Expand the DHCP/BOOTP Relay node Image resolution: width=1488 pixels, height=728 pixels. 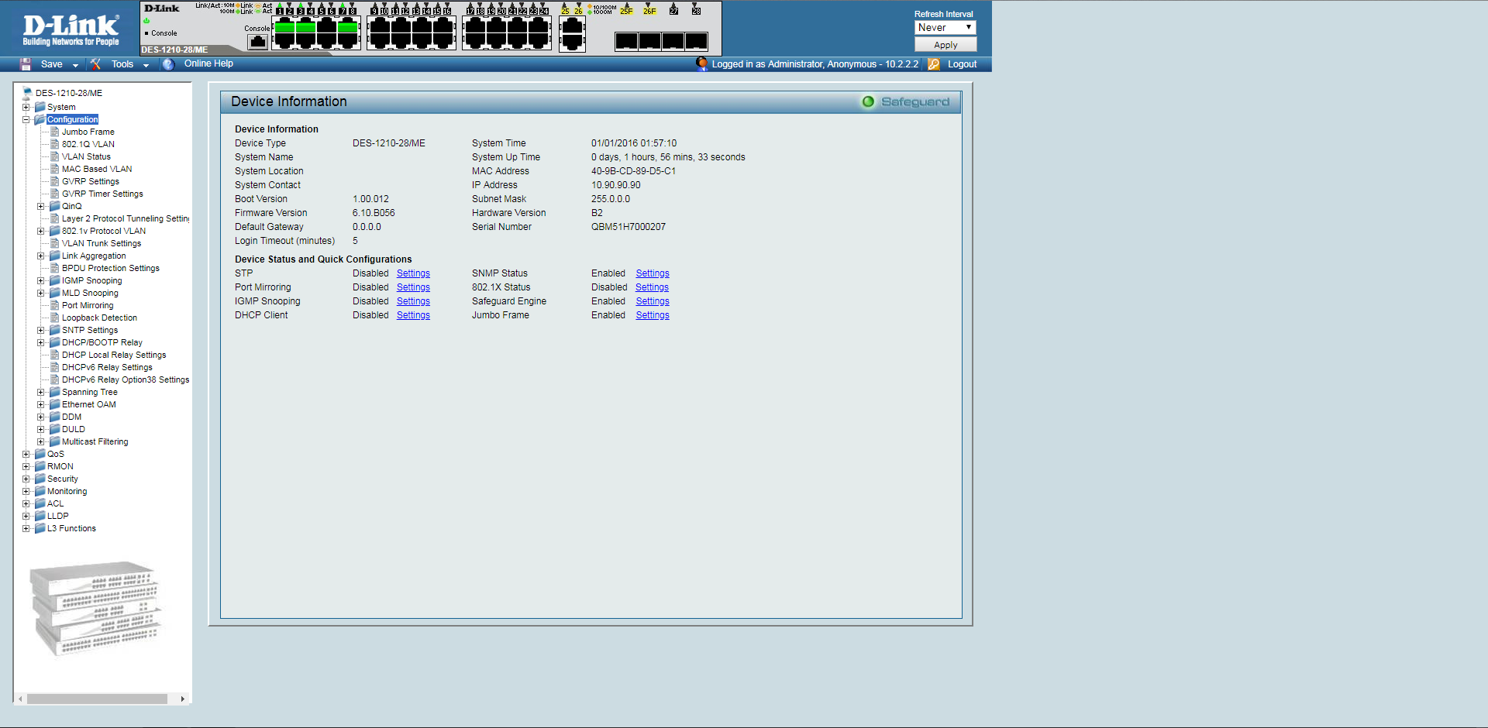41,342
